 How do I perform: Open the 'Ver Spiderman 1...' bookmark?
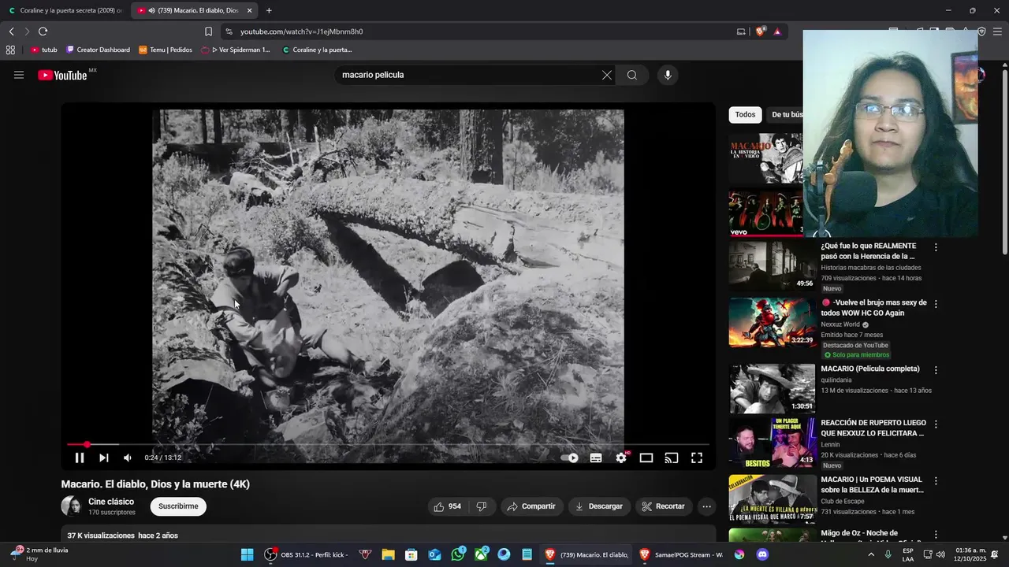click(x=235, y=50)
